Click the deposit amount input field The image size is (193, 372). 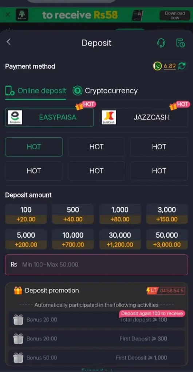point(96,265)
